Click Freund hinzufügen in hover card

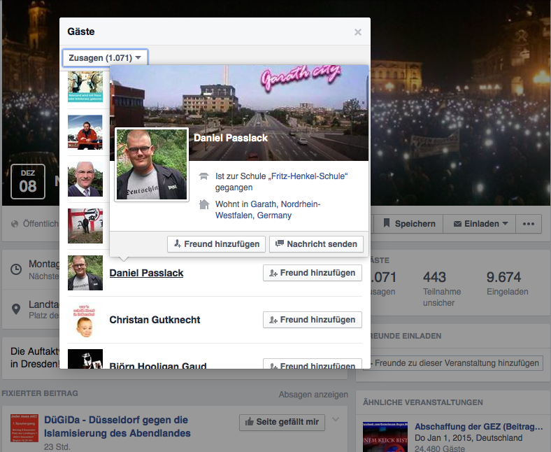tap(216, 244)
